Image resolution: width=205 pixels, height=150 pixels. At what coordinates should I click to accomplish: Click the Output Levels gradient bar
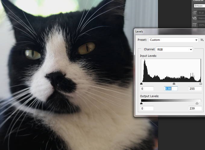click(x=171, y=100)
